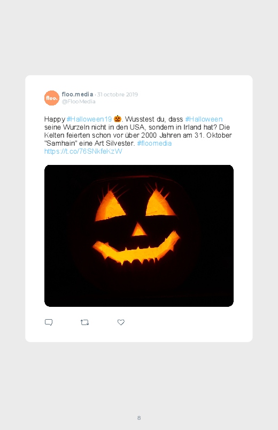Click the reply speech bubble icon
This screenshot has width=278, height=430.
point(49,322)
